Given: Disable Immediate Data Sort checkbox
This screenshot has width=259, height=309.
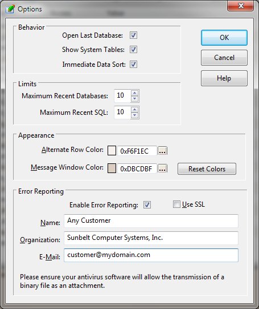Looking at the screenshot, I should pyautogui.click(x=133, y=64).
